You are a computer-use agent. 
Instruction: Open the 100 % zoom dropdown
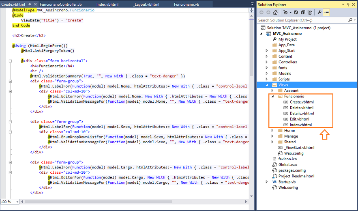coord(17,202)
